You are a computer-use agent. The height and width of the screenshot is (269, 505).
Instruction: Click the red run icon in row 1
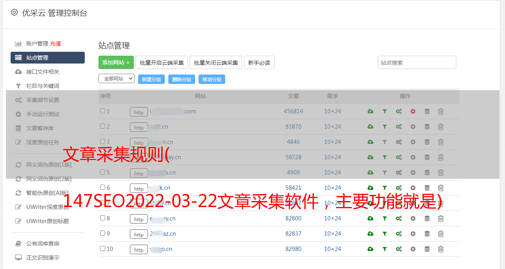(x=413, y=111)
